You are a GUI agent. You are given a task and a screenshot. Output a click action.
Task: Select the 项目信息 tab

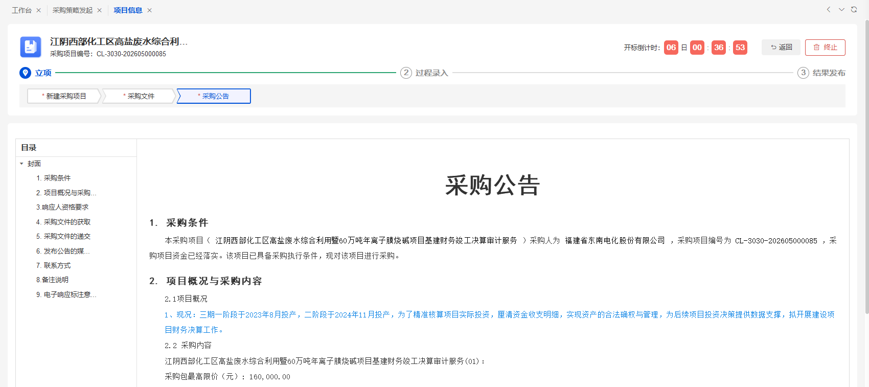coord(128,10)
